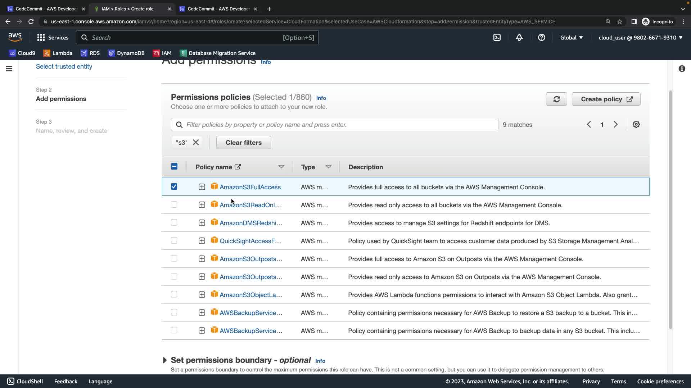
Task: Toggle the left hamburger navigation menu
Action: pyautogui.click(x=9, y=69)
